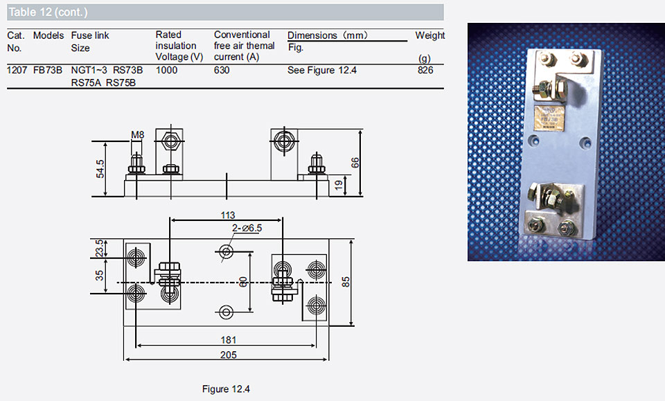Select the "113" dimension in the plan view
The height and width of the screenshot is (401, 665).
(228, 215)
